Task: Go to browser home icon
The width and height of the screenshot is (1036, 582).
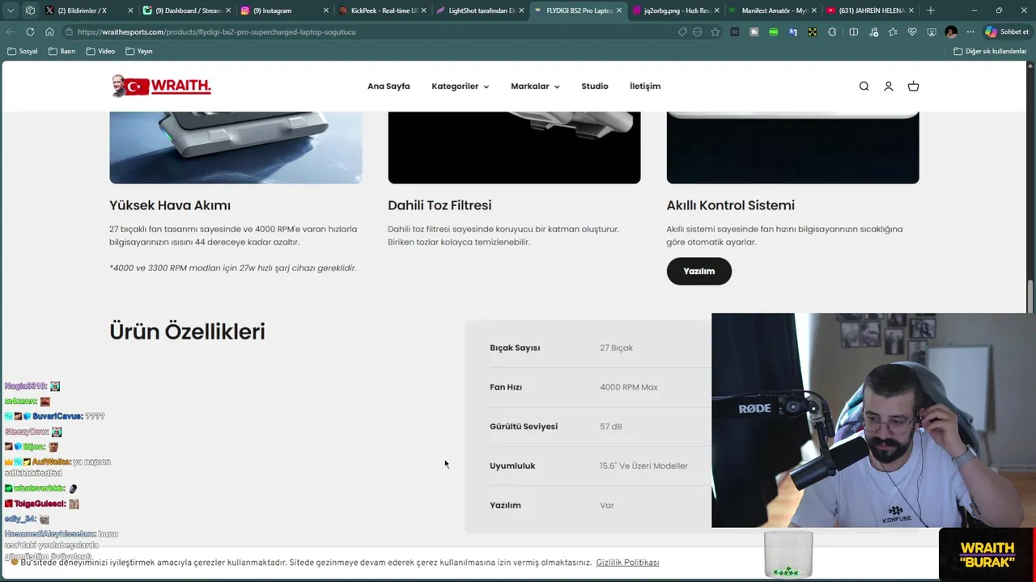Action: 49,32
